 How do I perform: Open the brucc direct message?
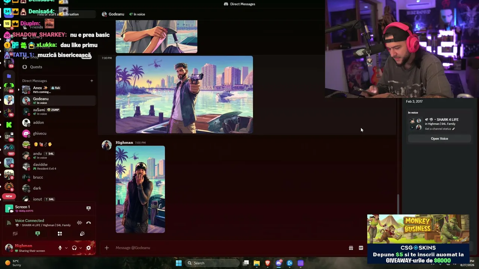58,177
